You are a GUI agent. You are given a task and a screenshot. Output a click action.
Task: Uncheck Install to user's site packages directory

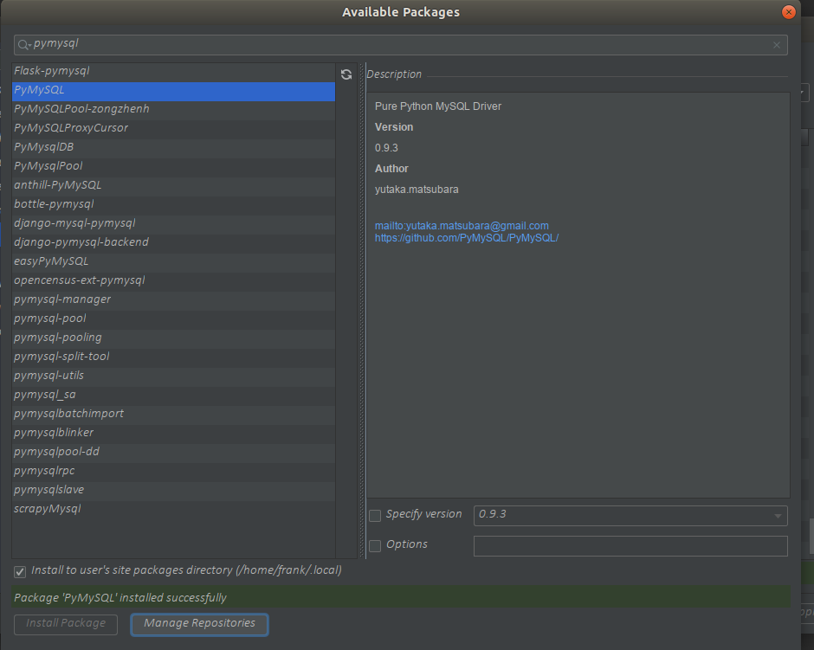20,571
